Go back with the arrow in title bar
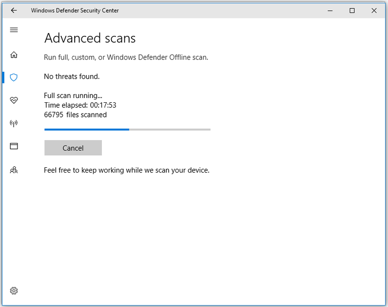This screenshot has width=388, height=307. click(x=14, y=10)
